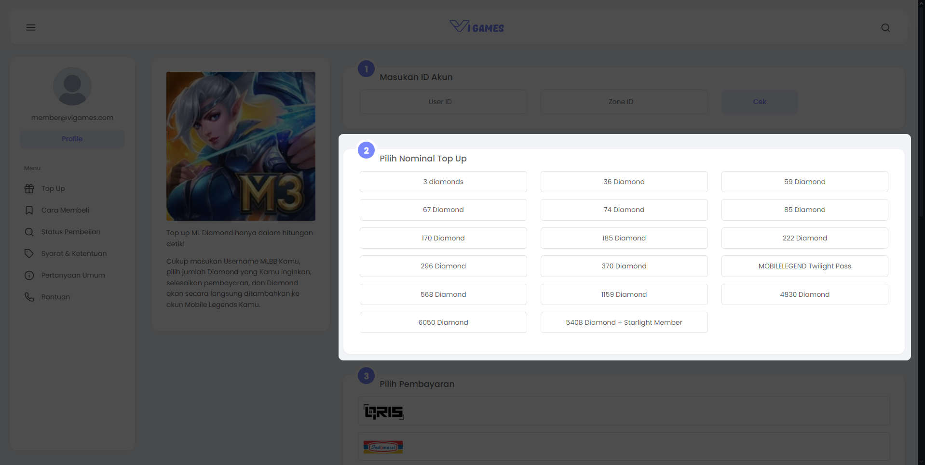Select the QRIS payment logo
Image resolution: width=925 pixels, height=465 pixels.
(x=384, y=412)
